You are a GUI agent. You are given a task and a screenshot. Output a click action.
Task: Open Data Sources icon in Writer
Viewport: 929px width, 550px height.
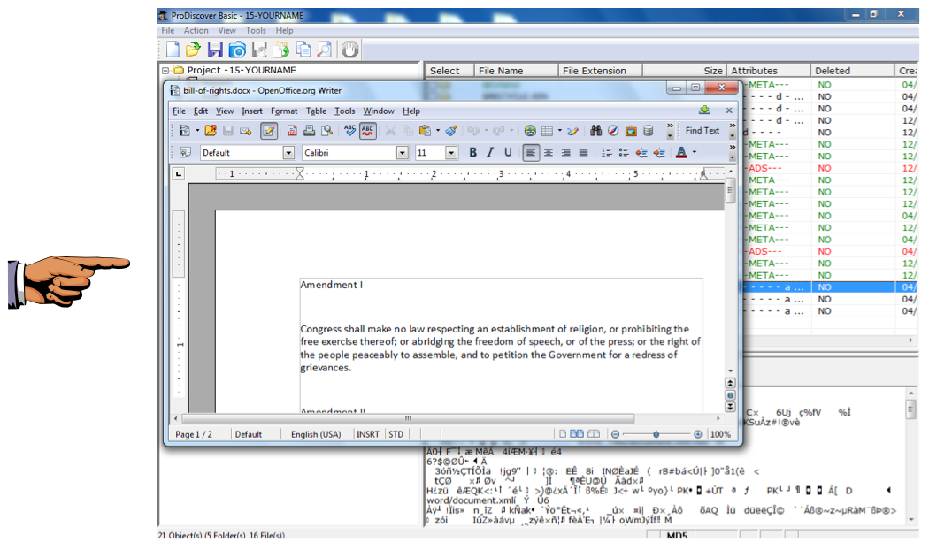(649, 131)
